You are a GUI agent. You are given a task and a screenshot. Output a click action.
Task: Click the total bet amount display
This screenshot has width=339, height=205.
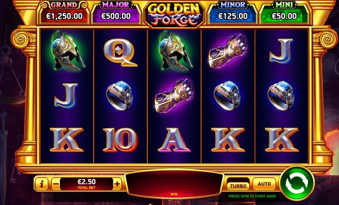point(87,184)
